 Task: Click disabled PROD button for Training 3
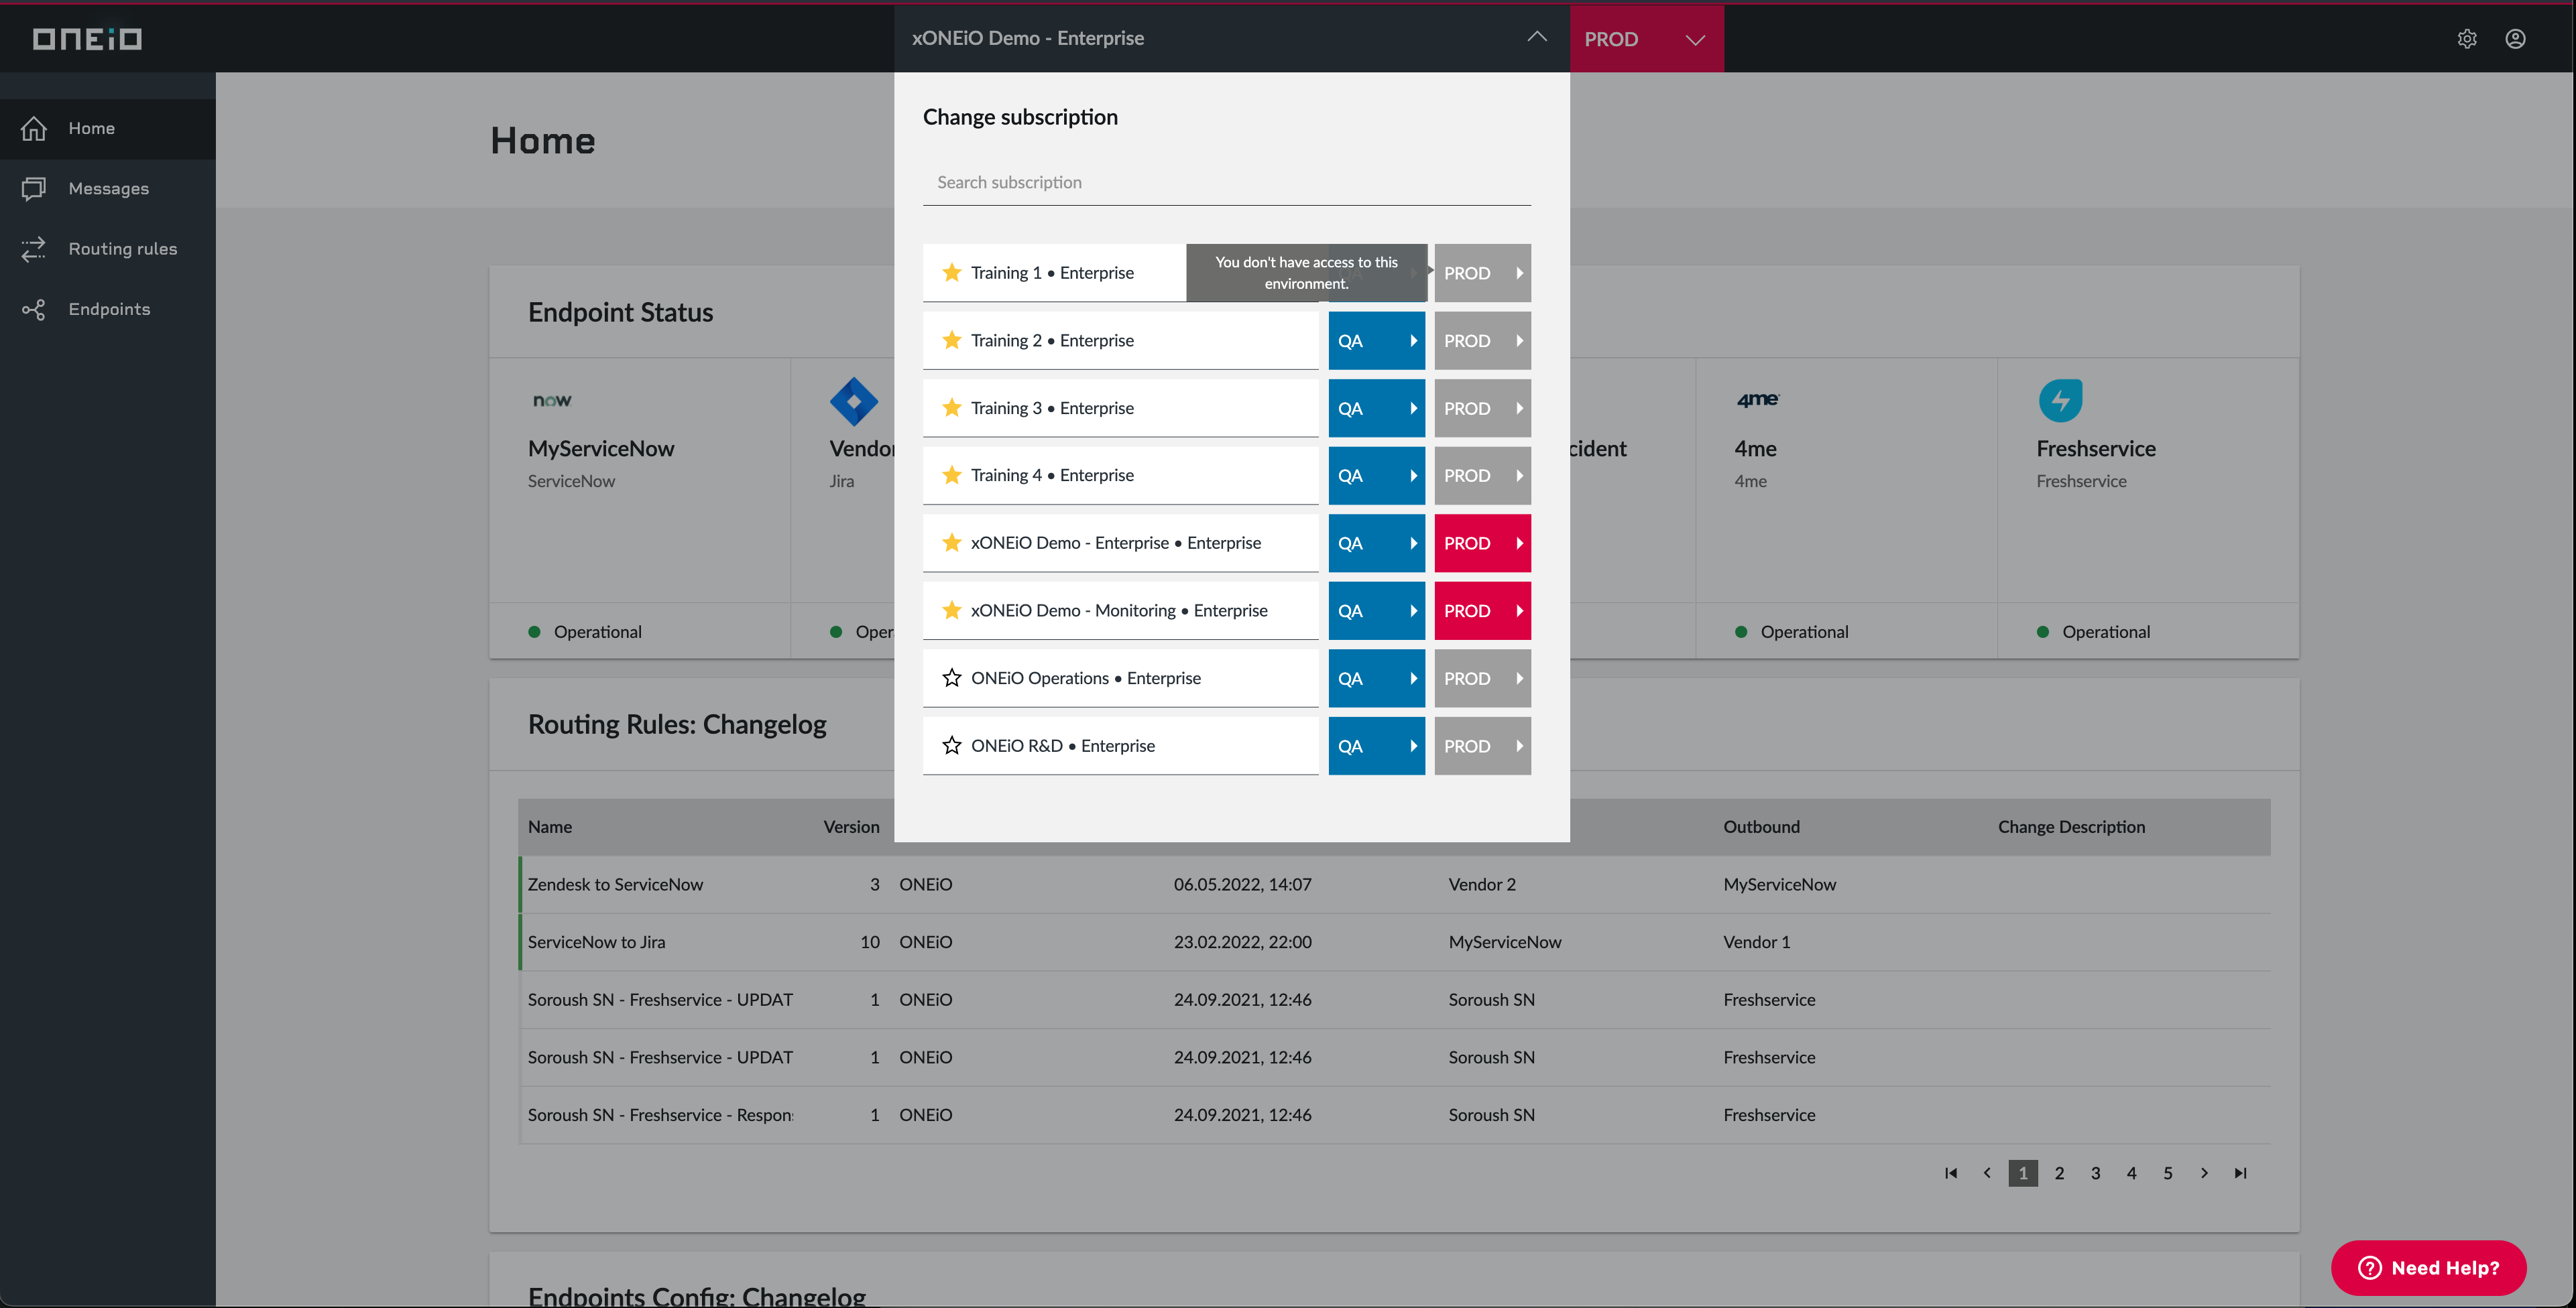pos(1482,409)
